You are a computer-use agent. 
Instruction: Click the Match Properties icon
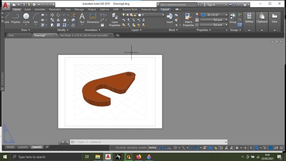pyautogui.click(x=188, y=20)
